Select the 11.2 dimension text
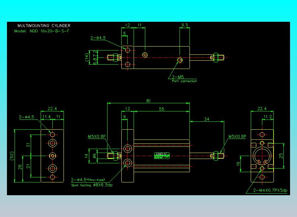The height and width of the screenshot is (217, 297). (x=268, y=117)
